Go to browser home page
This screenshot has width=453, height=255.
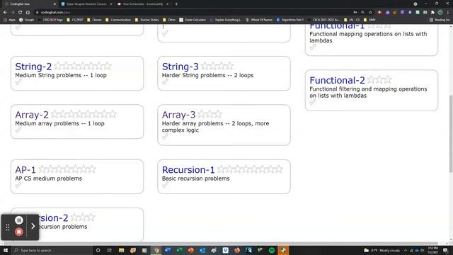28,13
